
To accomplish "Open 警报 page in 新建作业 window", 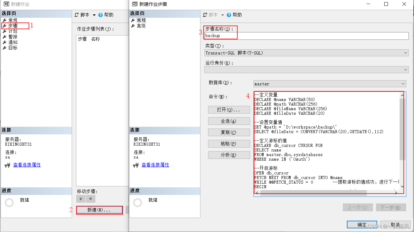I will tap(13, 37).
